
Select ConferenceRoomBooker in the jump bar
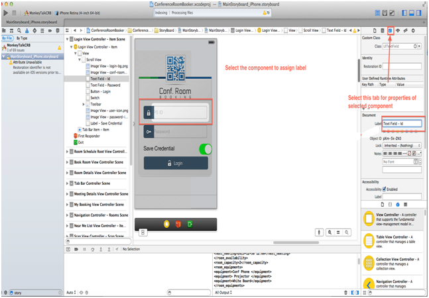pyautogui.click(x=105, y=30)
